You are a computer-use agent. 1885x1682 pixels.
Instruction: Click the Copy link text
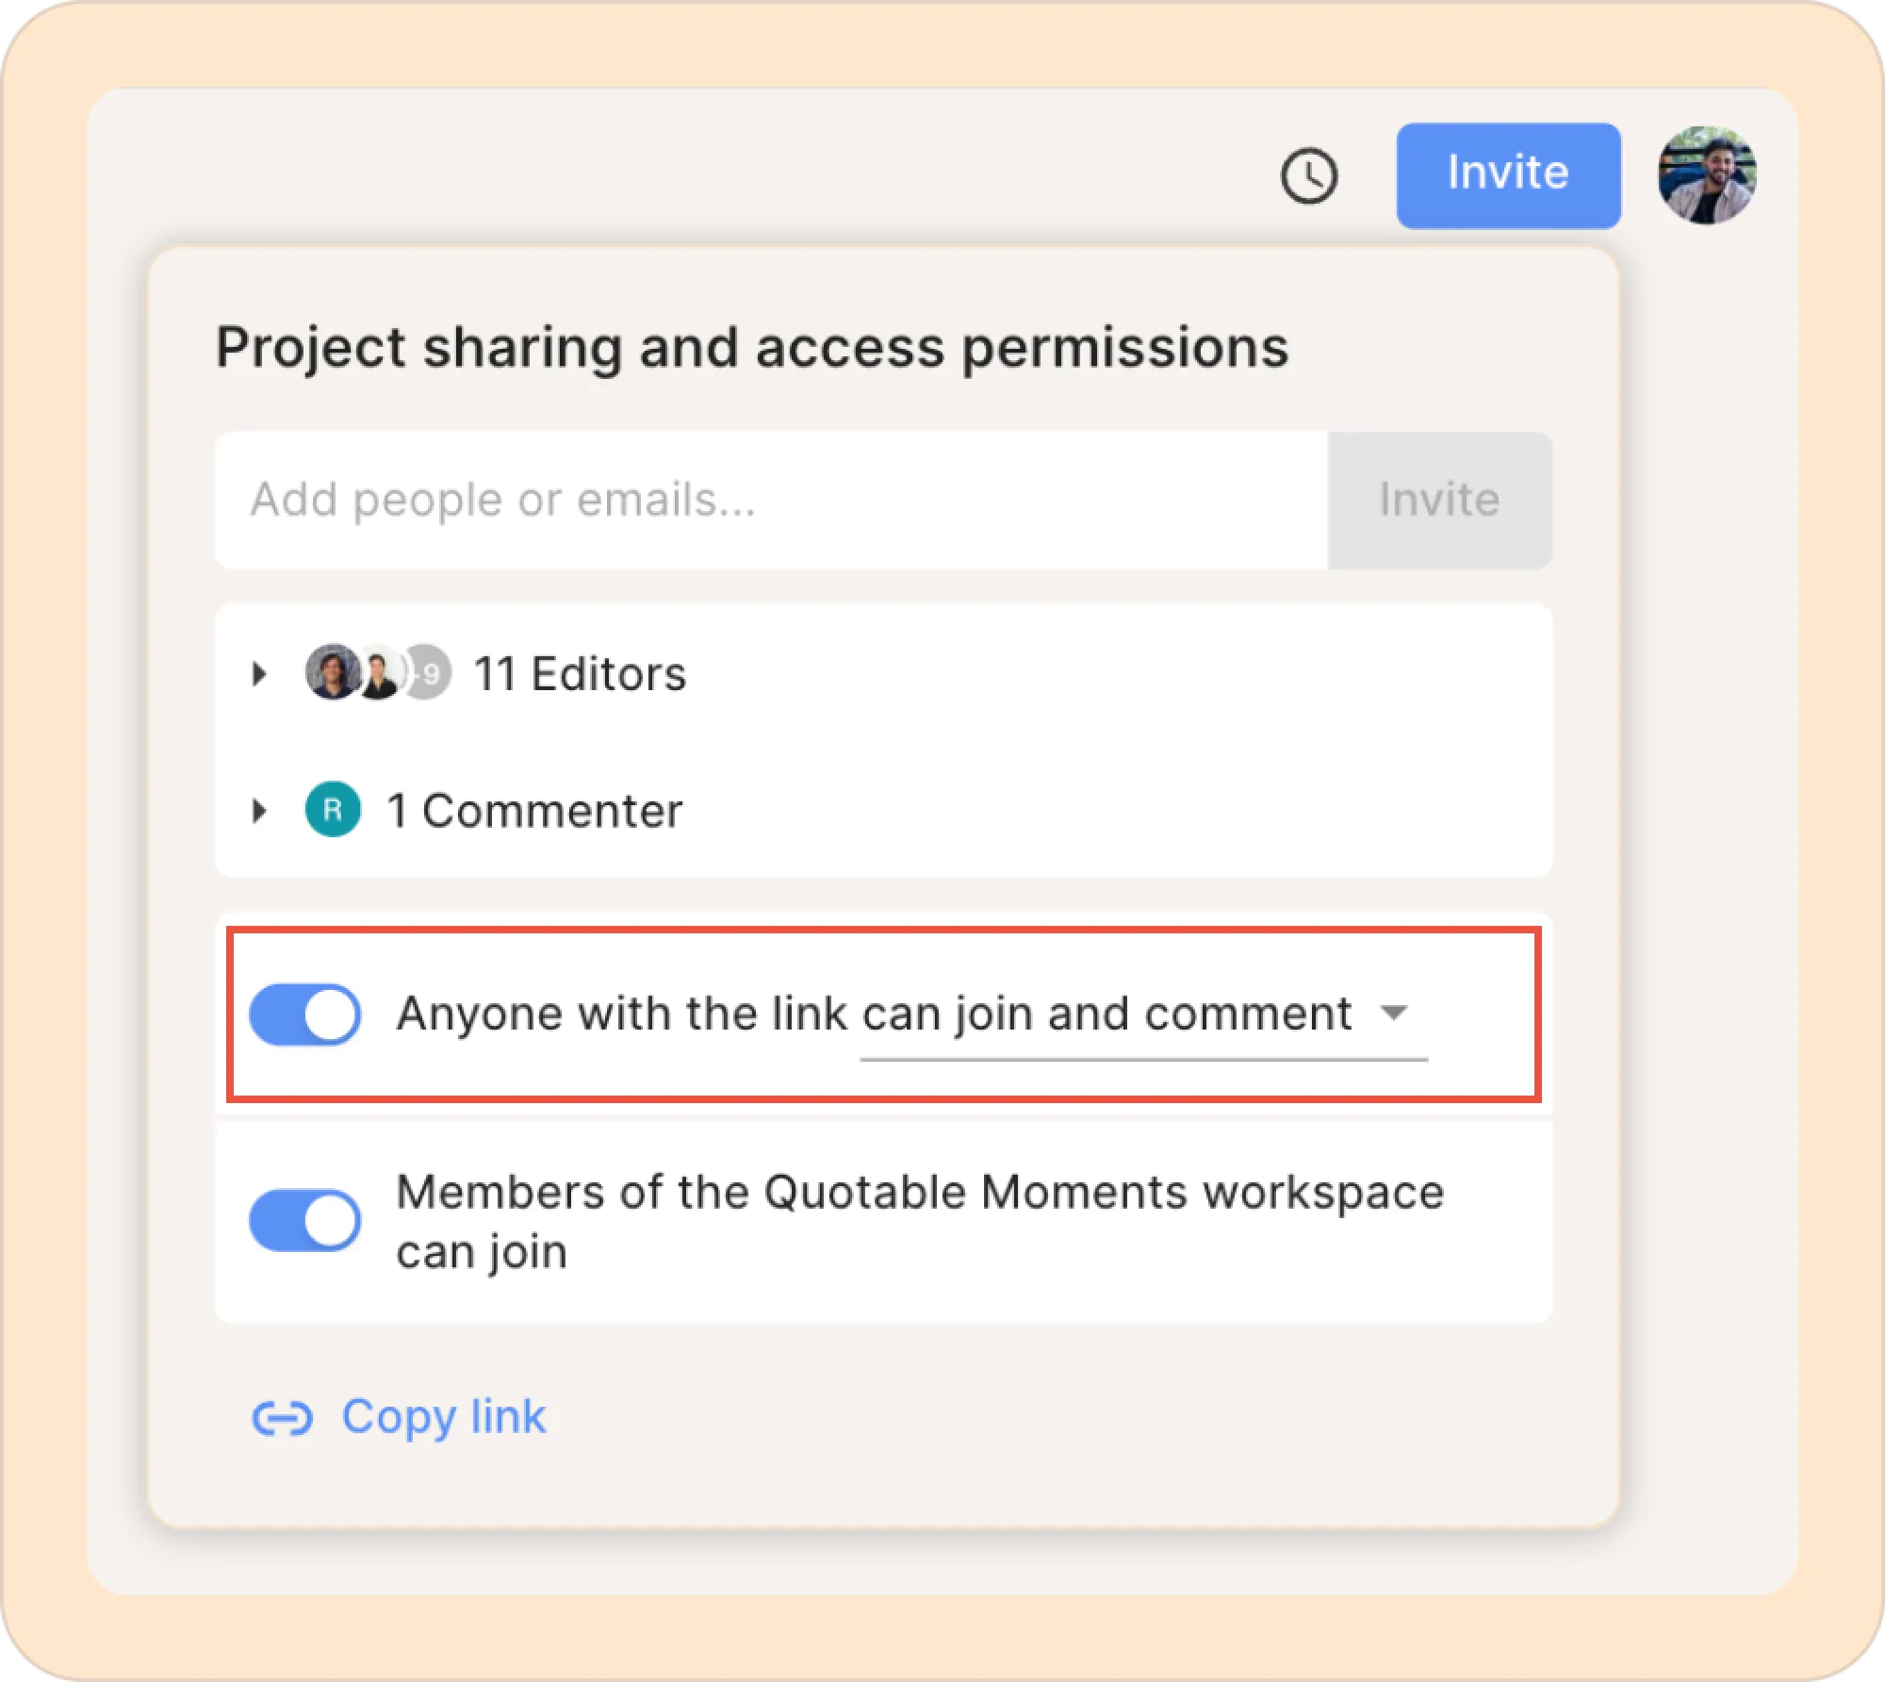(x=444, y=1417)
